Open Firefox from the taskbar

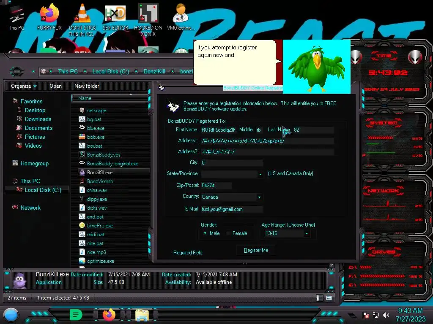pos(109,315)
